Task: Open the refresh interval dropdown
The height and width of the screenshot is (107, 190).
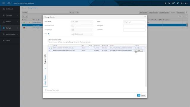Action: point(26,16)
